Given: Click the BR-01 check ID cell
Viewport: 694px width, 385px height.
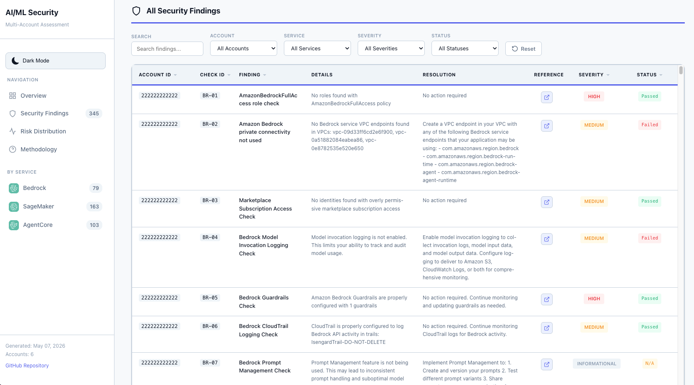Looking at the screenshot, I should click(x=210, y=96).
